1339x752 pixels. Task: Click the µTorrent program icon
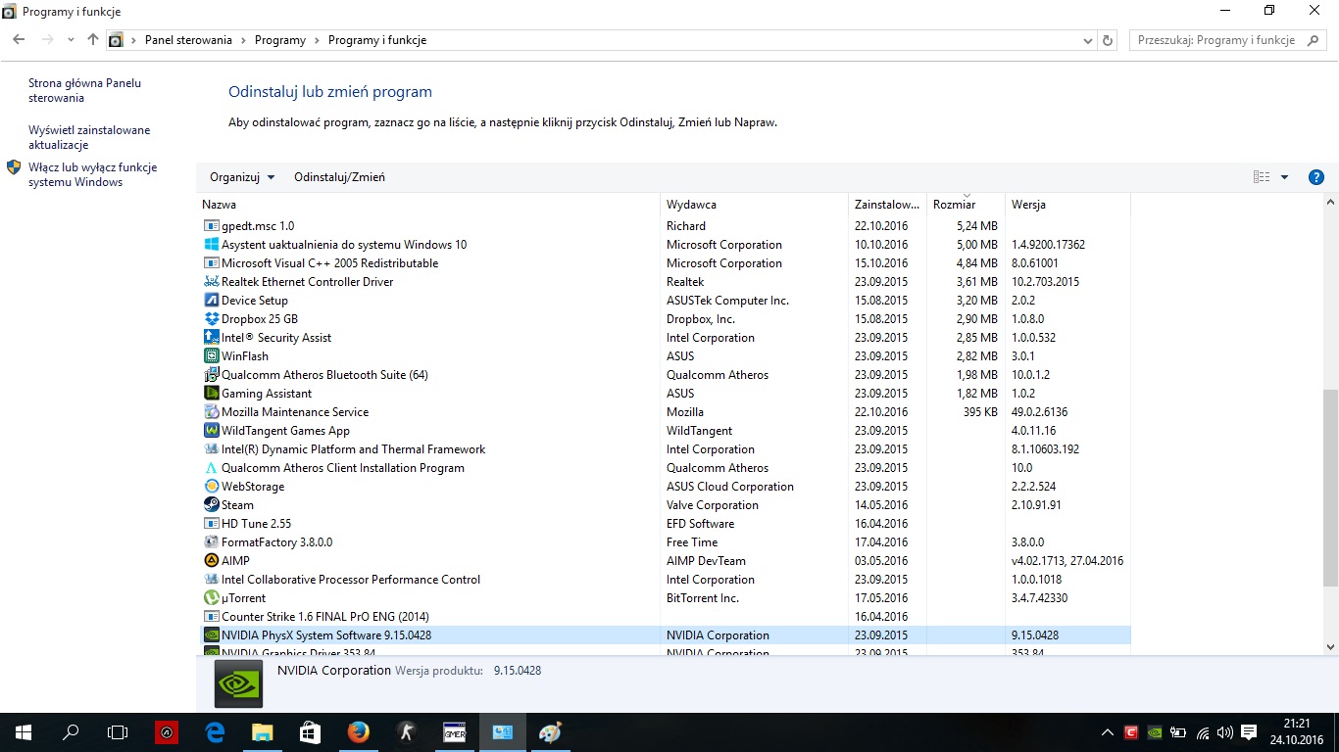pos(211,598)
